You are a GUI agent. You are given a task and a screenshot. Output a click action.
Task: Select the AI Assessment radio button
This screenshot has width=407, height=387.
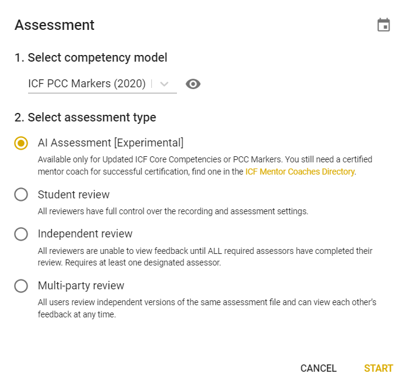click(21, 143)
